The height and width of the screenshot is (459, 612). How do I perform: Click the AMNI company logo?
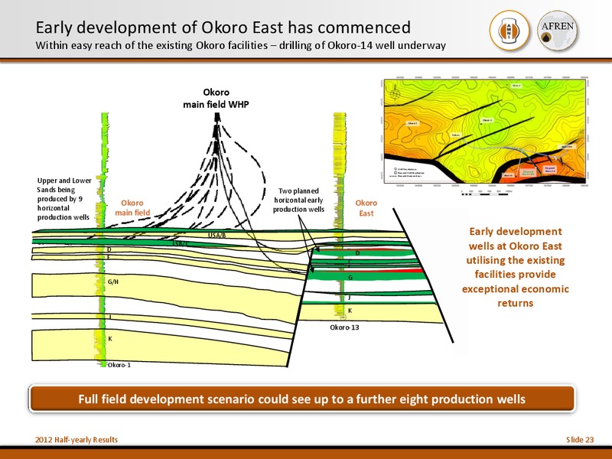[x=509, y=31]
